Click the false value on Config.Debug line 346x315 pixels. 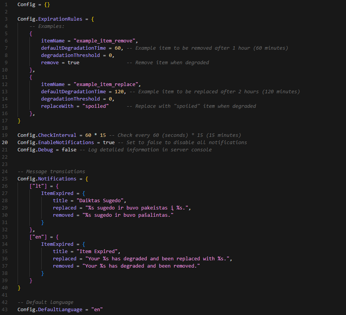(x=69, y=149)
